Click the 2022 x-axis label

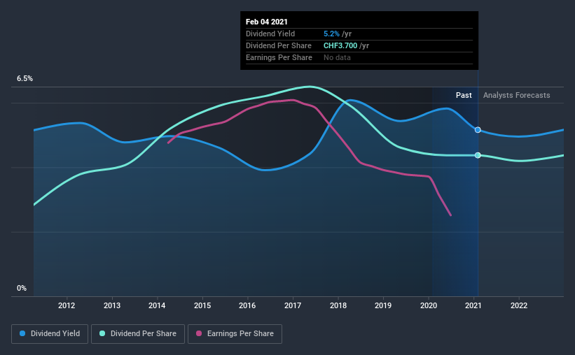tap(519, 305)
